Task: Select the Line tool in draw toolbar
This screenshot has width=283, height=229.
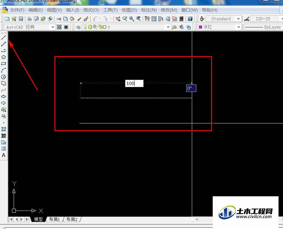Action: pyautogui.click(x=4, y=37)
